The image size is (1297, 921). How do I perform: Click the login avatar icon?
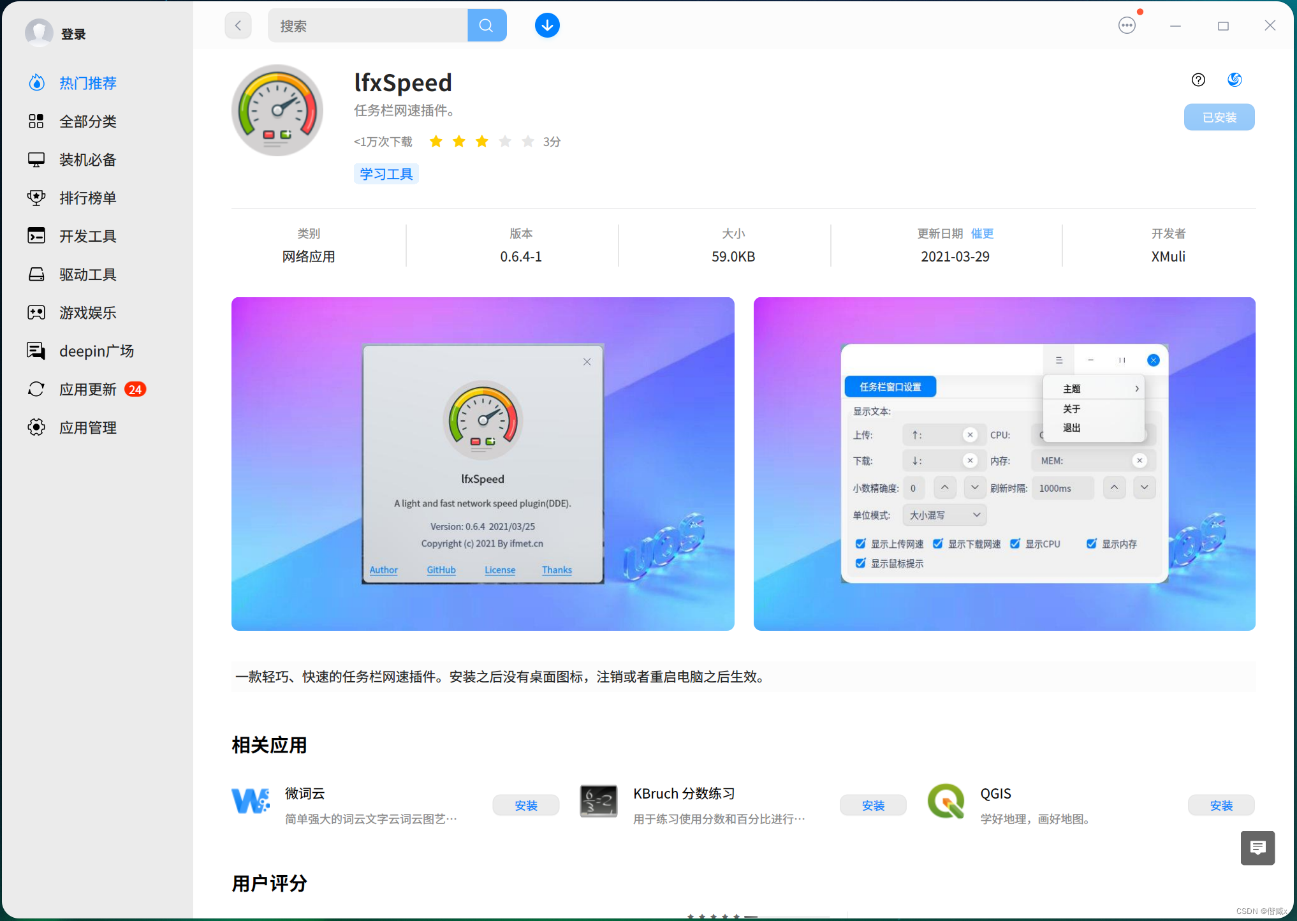tap(39, 33)
